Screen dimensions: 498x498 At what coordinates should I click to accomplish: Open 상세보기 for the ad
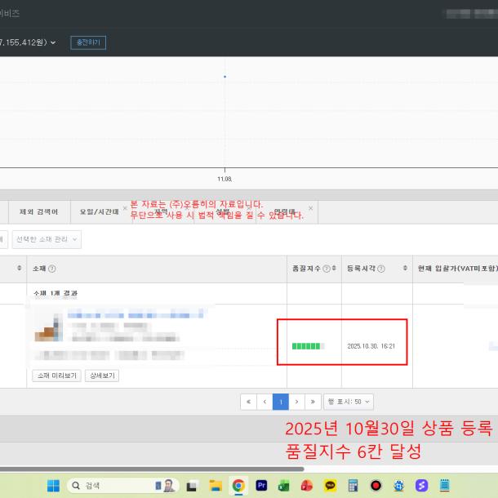[x=101, y=376]
